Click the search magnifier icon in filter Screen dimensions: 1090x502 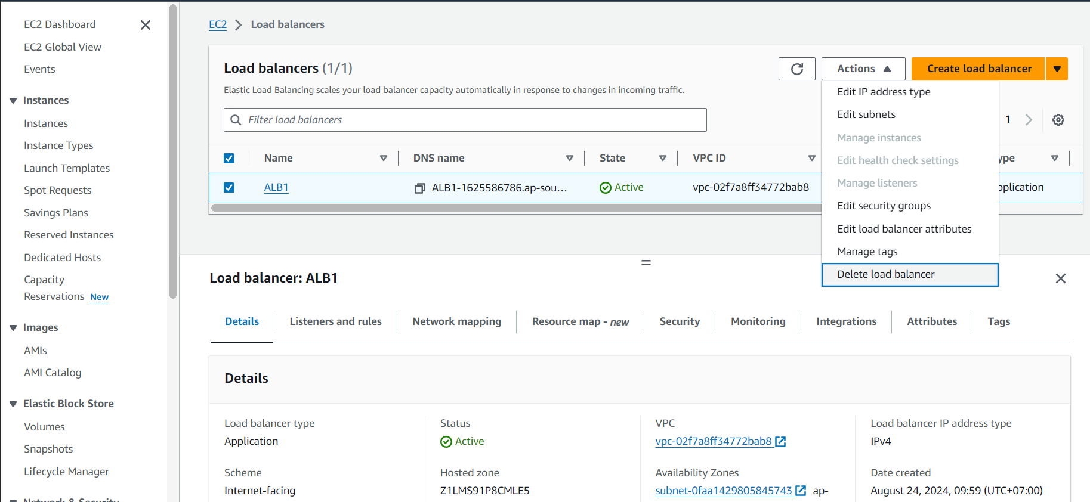pyautogui.click(x=236, y=120)
